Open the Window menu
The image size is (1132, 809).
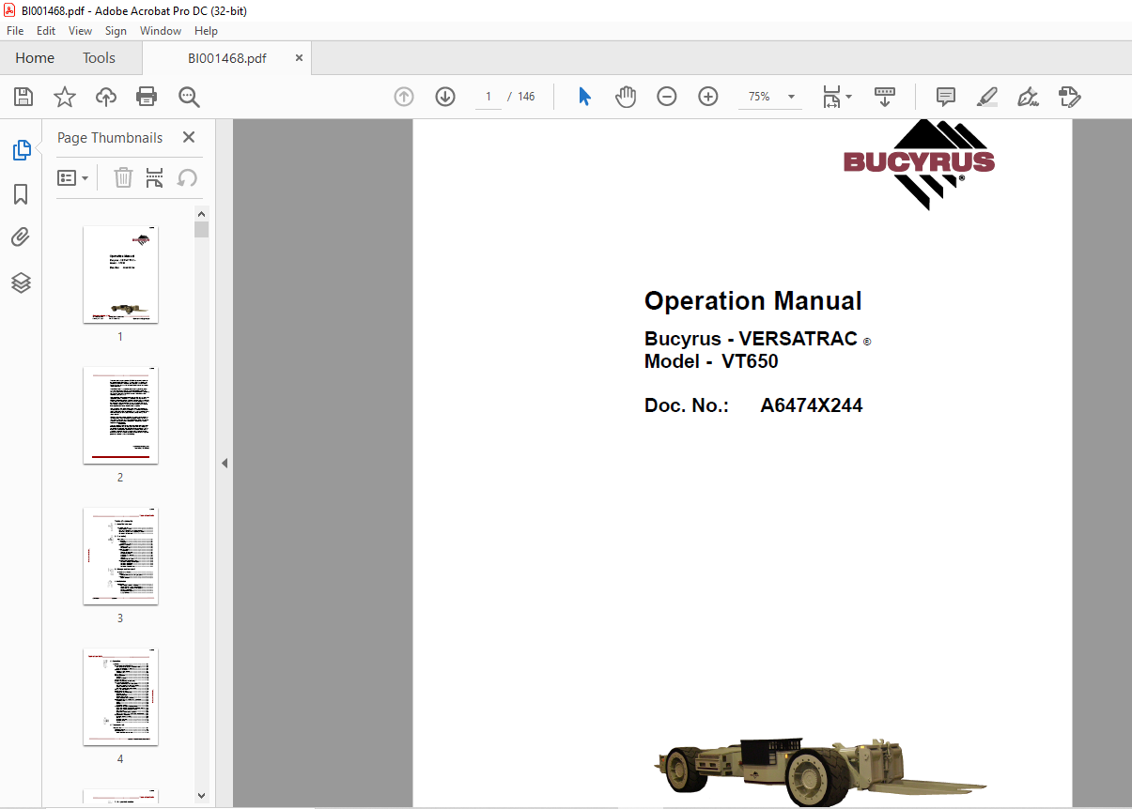point(161,31)
